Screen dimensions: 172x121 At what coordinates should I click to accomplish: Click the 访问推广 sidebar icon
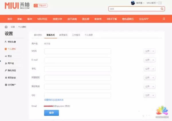tap(6, 85)
